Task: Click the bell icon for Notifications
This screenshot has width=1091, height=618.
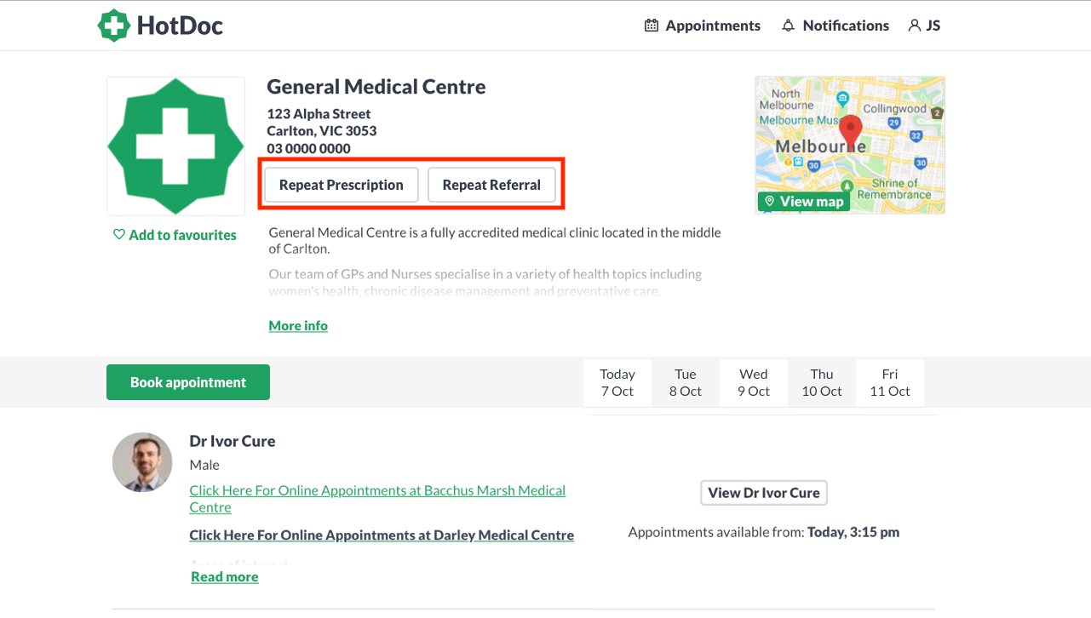Action: [x=788, y=26]
